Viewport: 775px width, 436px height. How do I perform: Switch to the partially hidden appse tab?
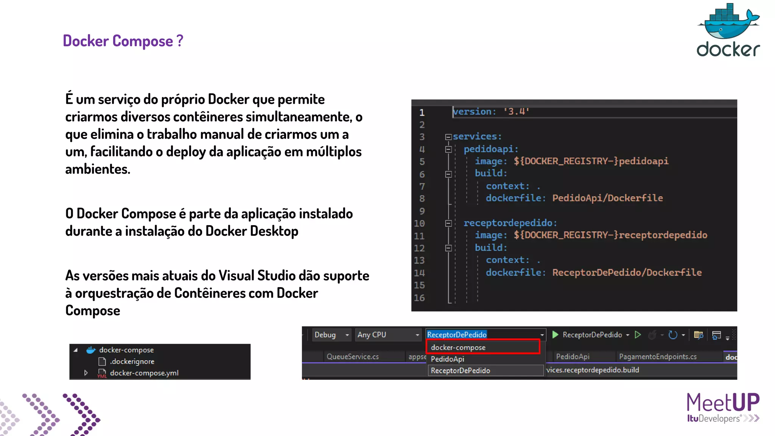pyautogui.click(x=417, y=357)
